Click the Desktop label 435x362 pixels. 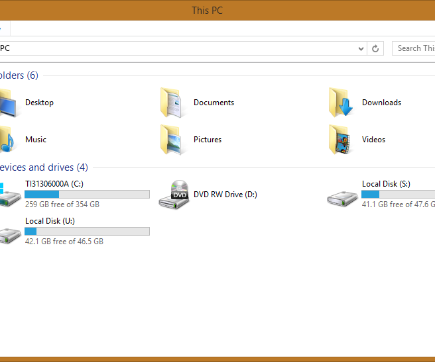tap(39, 103)
